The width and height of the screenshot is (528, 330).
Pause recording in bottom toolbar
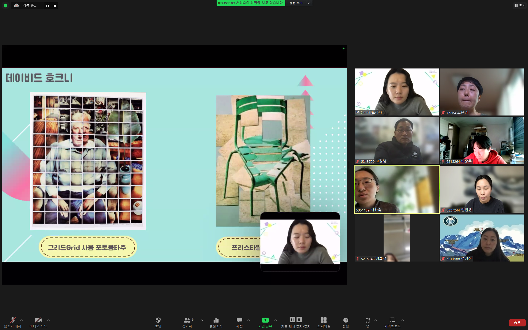click(x=292, y=320)
